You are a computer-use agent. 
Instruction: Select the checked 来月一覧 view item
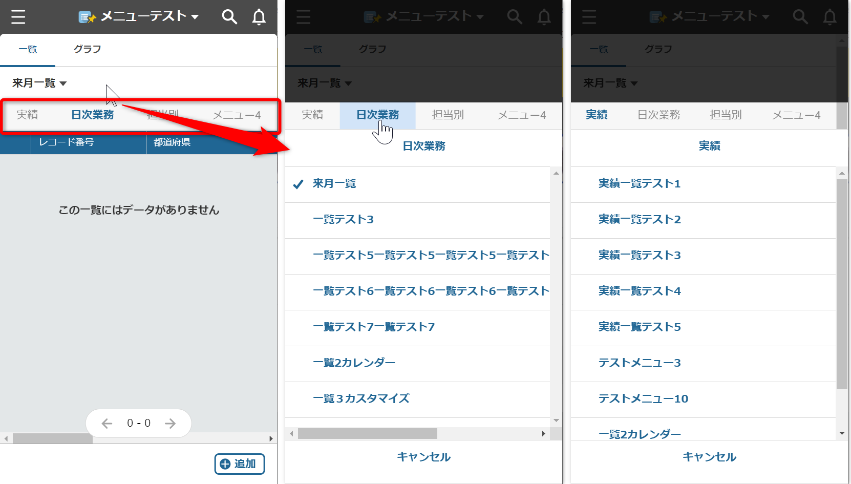[334, 184]
